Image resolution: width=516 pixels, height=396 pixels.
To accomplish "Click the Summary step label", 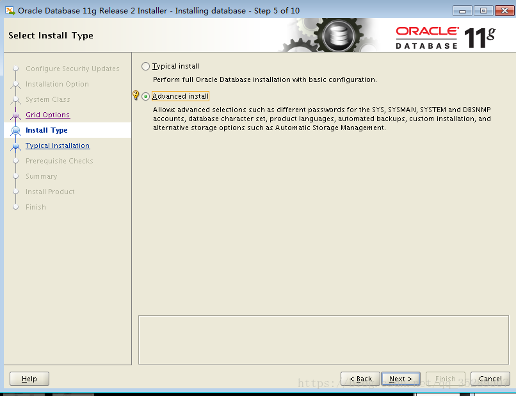I will coord(42,177).
